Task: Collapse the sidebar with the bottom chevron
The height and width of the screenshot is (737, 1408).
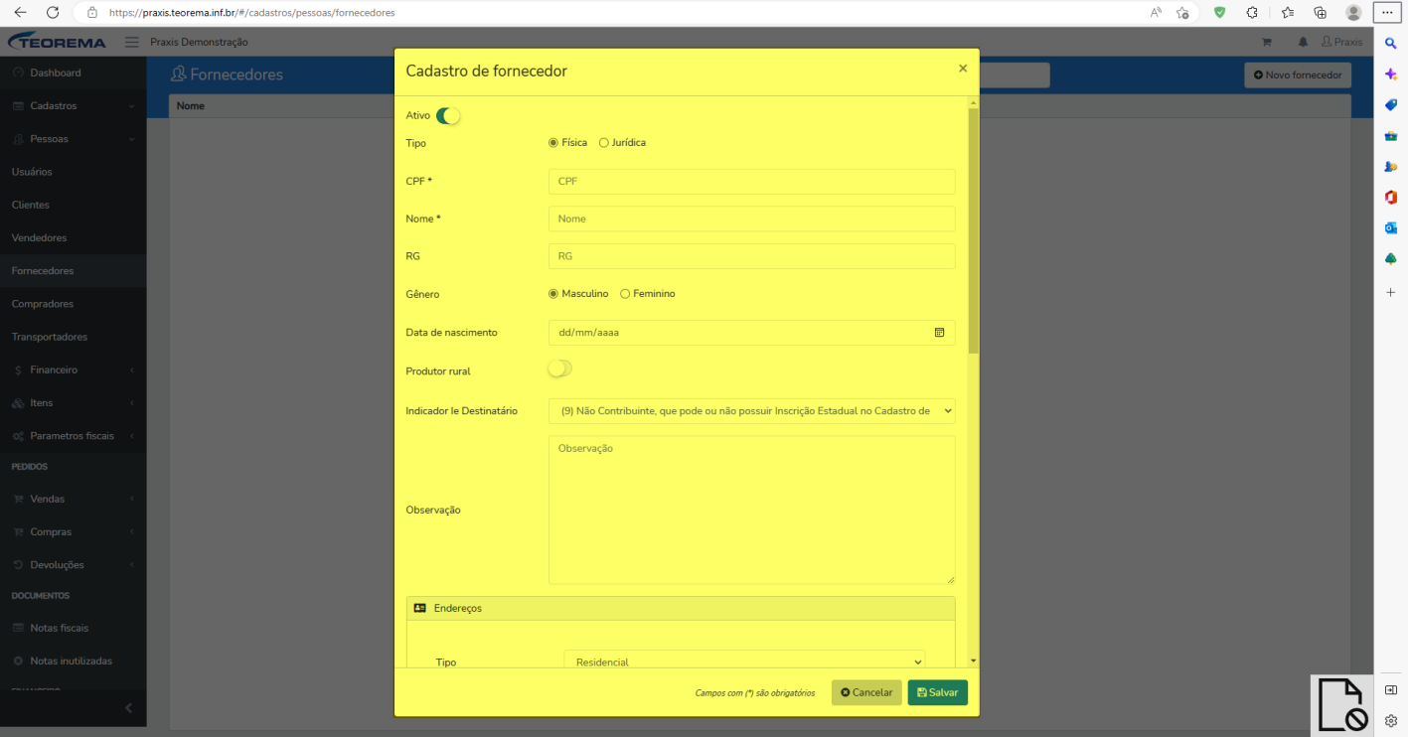Action: (x=128, y=708)
